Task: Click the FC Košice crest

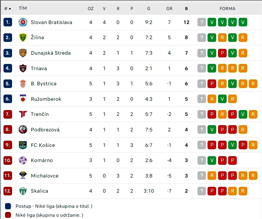Action: 23,145
